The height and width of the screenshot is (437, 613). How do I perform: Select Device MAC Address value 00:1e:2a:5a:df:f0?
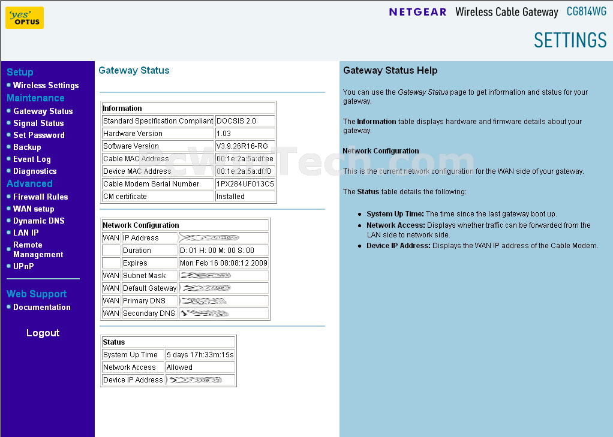[245, 171]
